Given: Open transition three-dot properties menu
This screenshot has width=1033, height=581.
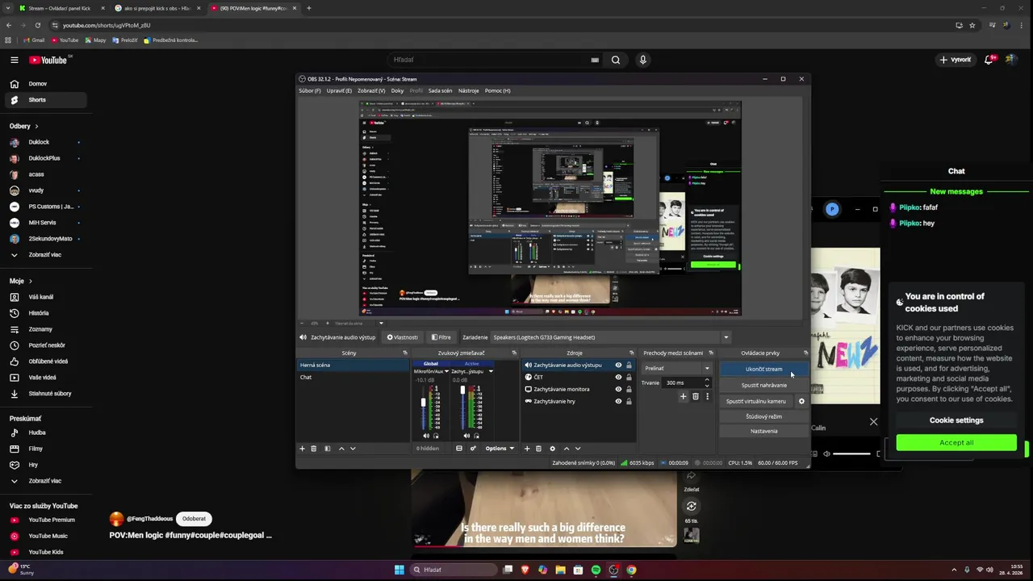Looking at the screenshot, I should click(708, 396).
